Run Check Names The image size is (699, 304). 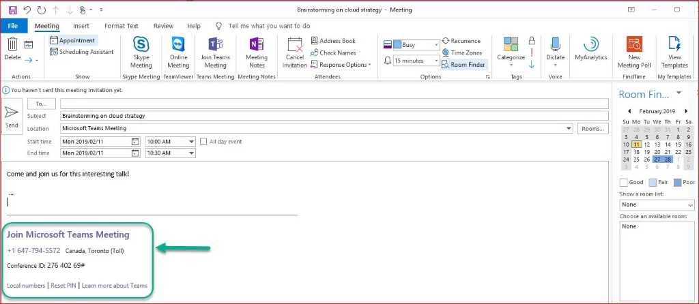(x=333, y=52)
